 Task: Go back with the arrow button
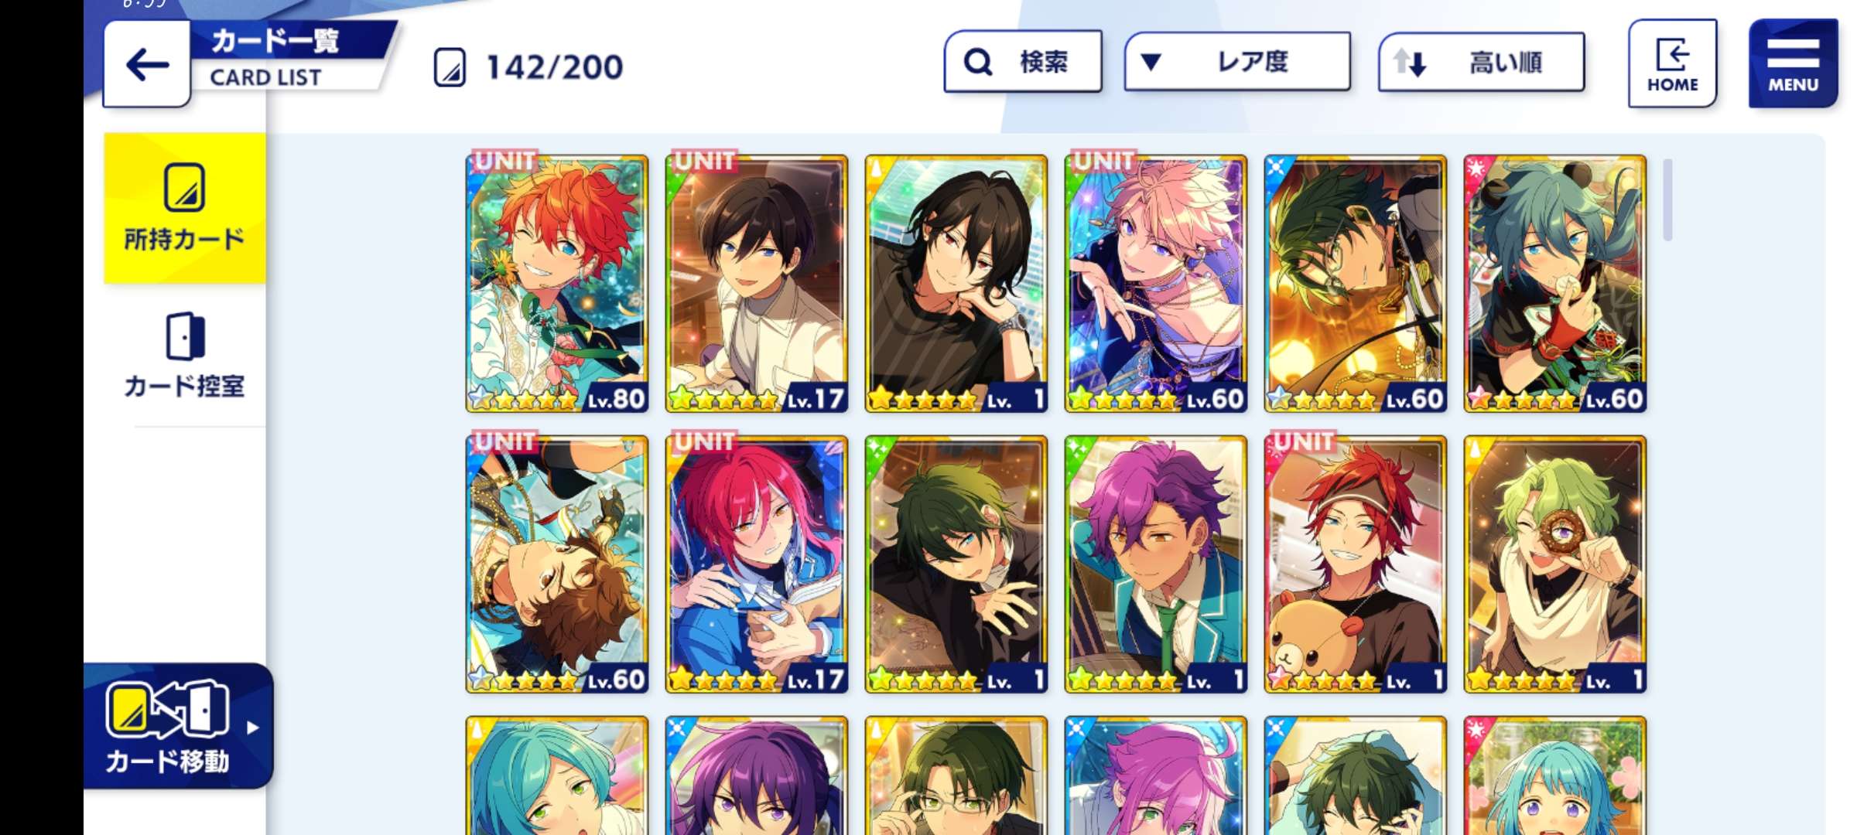[147, 65]
